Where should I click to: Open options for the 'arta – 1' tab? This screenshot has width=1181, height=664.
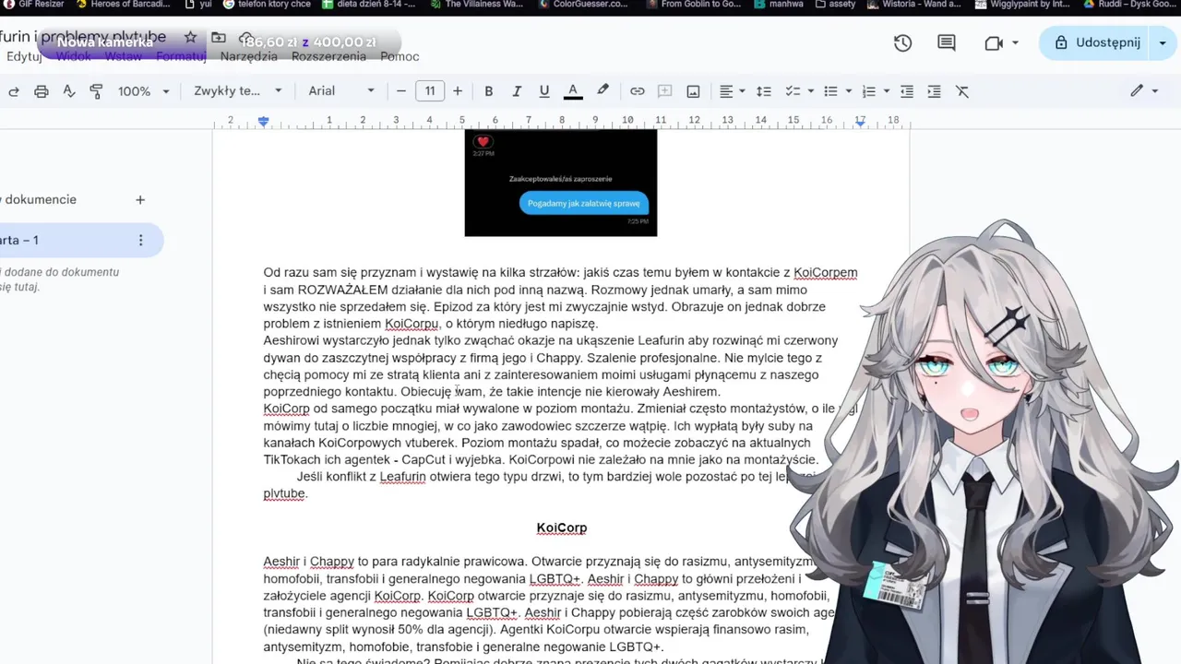[x=140, y=240]
